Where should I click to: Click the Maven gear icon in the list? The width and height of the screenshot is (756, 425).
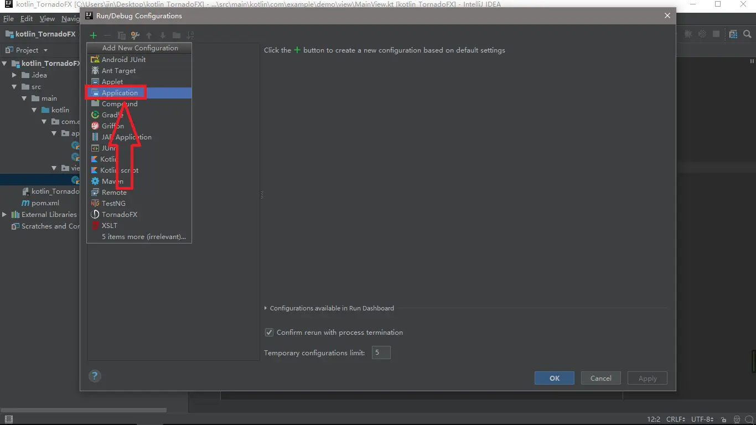[95, 181]
